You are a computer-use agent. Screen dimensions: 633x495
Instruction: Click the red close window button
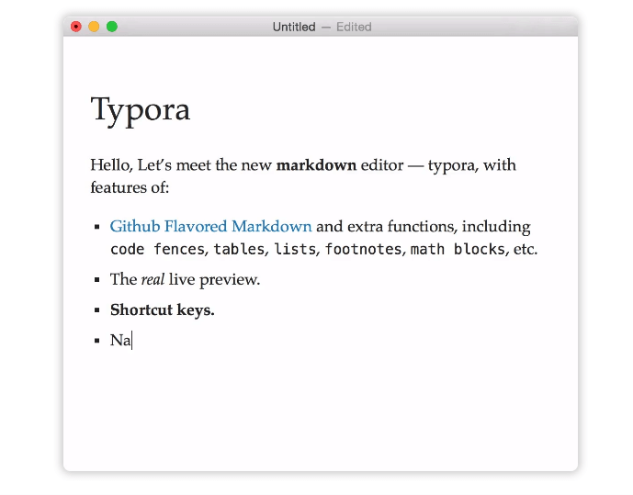[76, 27]
